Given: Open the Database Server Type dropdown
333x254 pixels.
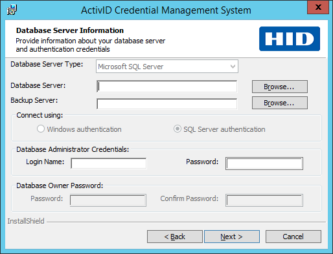Looking at the screenshot, I should (167, 67).
